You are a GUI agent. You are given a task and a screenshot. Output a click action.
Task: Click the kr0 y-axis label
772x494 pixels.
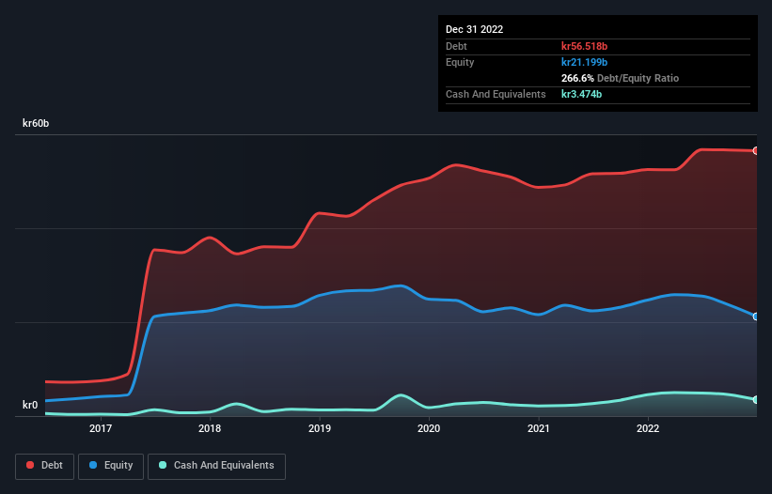[x=30, y=405]
